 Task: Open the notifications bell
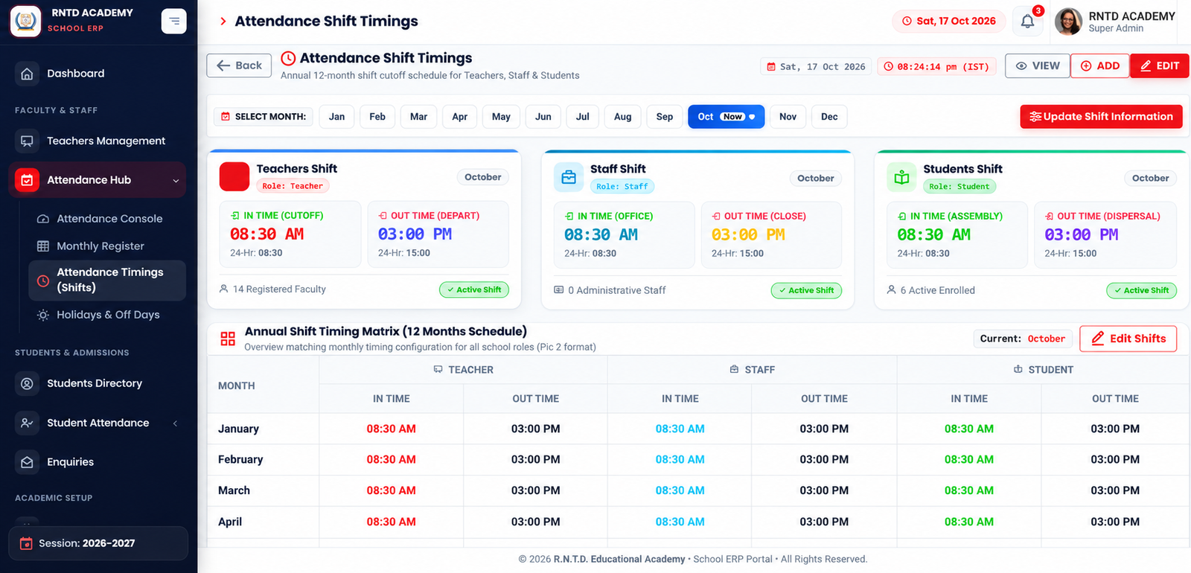[1027, 21]
